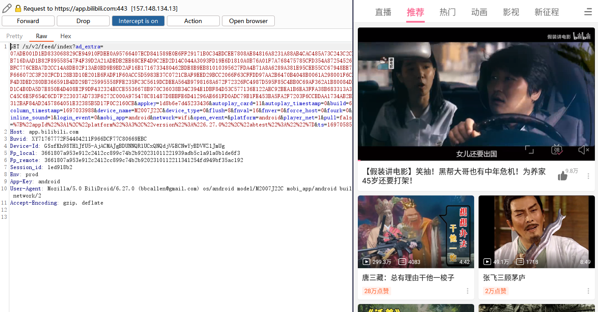Viewport: 598px width, 312px height.
Task: Switch to the Pretty view tab
Action: [15, 36]
